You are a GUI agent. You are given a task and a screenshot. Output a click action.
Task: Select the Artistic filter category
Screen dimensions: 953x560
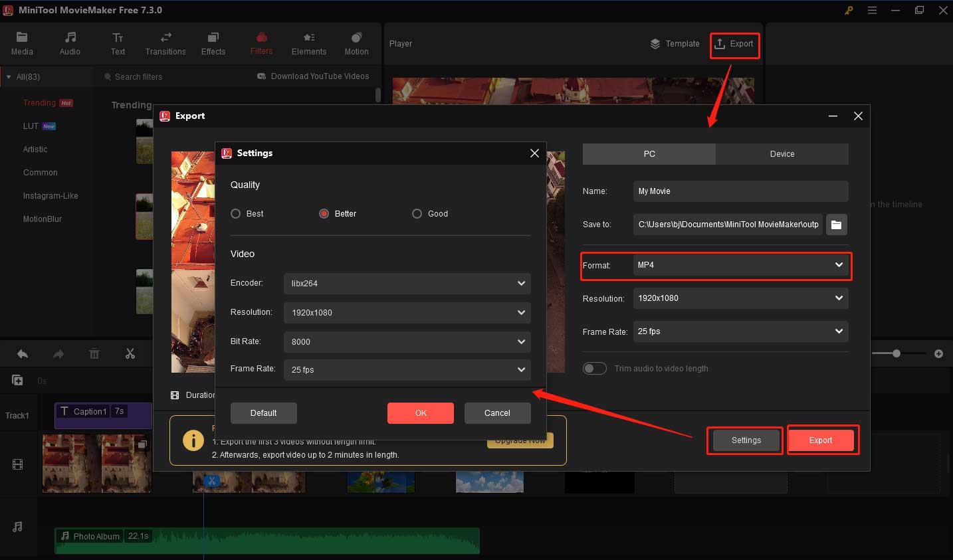point(35,149)
